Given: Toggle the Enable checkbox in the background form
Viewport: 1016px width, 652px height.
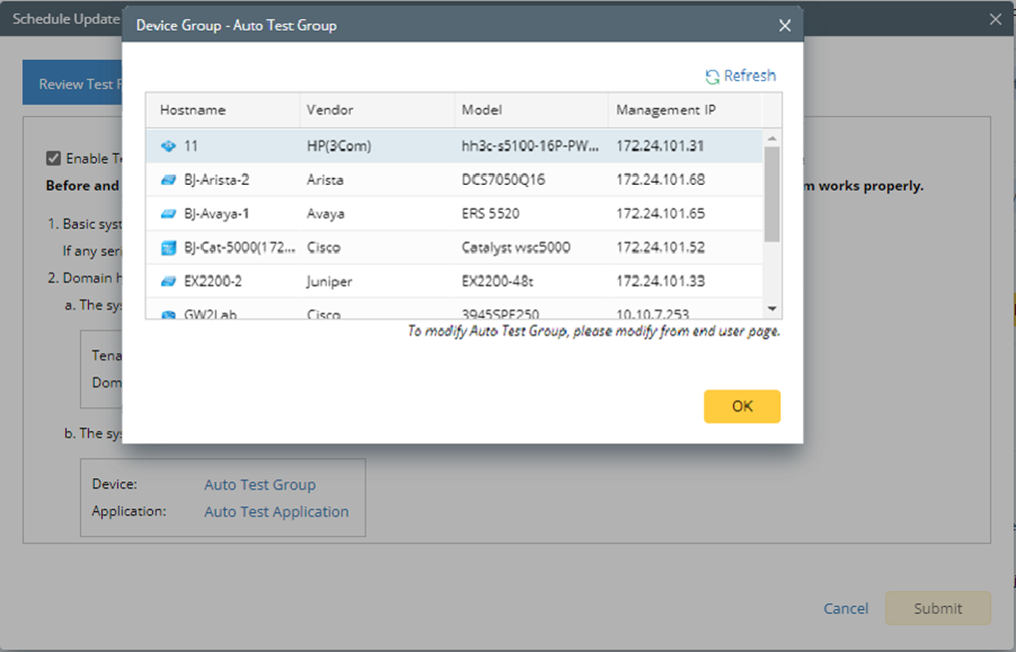Looking at the screenshot, I should (53, 158).
